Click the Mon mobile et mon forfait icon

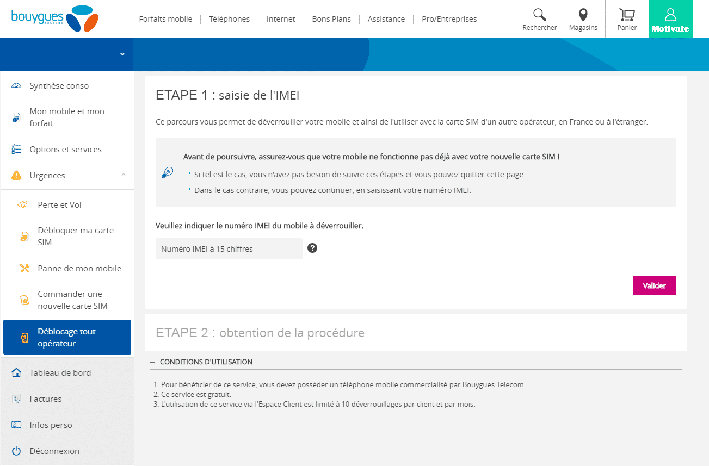pyautogui.click(x=16, y=117)
